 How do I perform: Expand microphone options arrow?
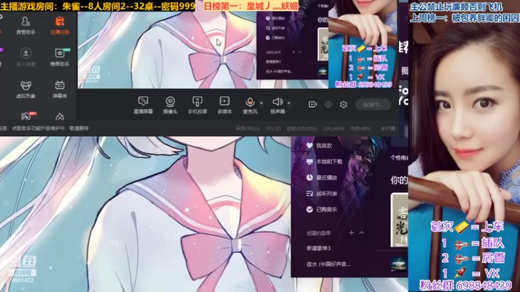[x=261, y=103]
